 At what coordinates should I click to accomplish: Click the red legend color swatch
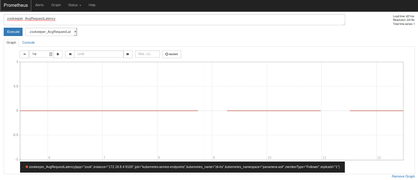tap(27, 167)
